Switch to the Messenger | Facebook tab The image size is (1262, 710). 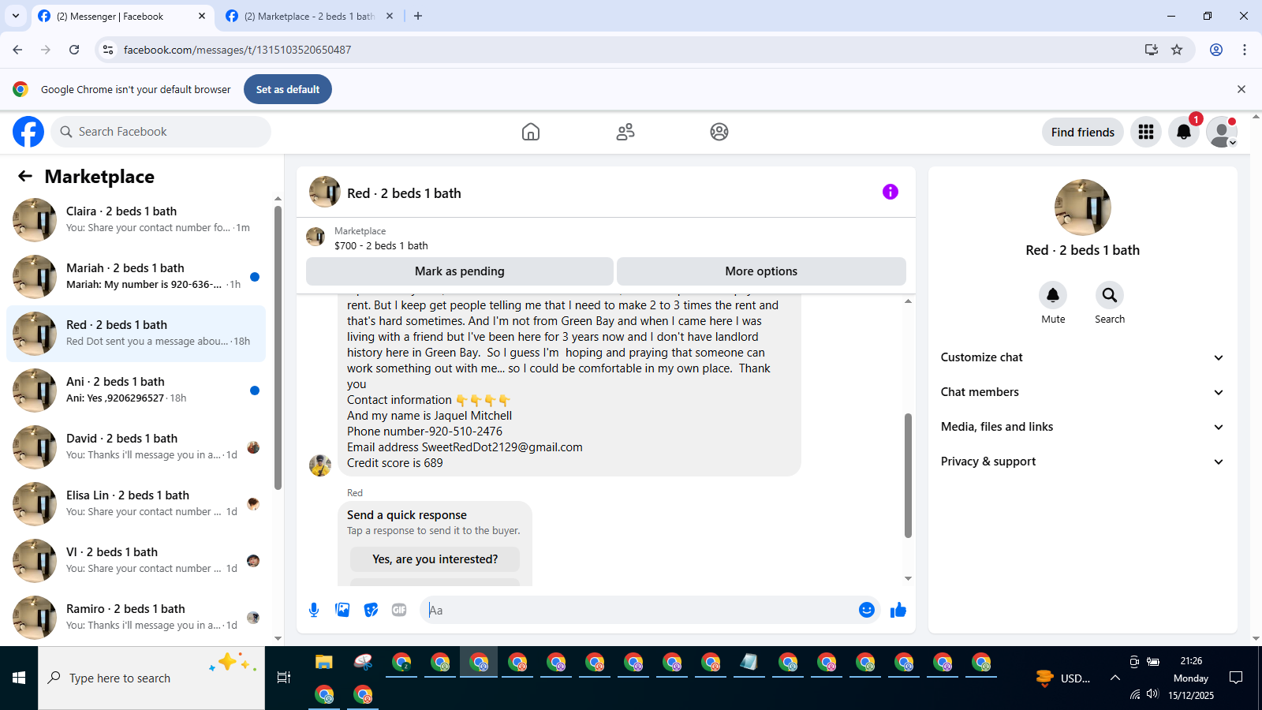[121, 16]
